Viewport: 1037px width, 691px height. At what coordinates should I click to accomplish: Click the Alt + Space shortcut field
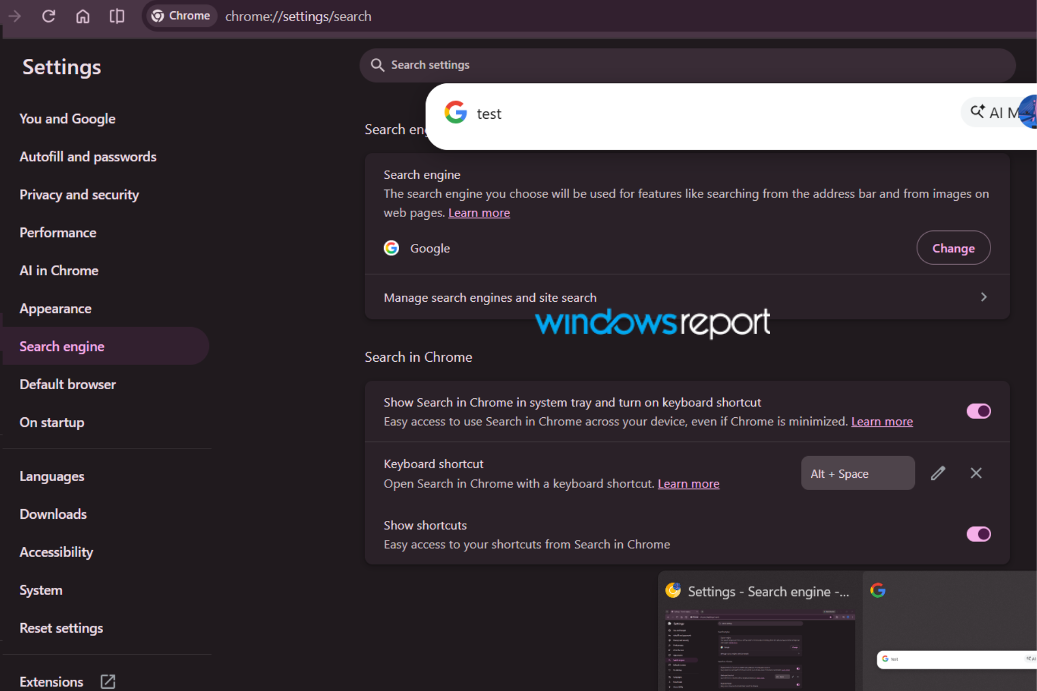858,473
